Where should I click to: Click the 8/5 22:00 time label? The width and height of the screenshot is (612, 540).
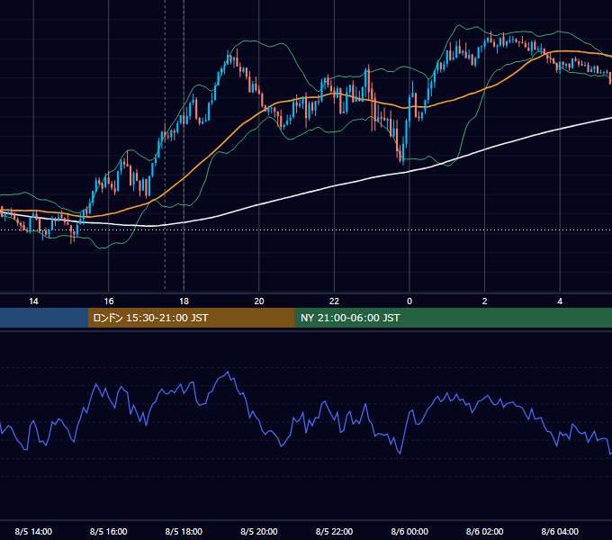coord(334,531)
